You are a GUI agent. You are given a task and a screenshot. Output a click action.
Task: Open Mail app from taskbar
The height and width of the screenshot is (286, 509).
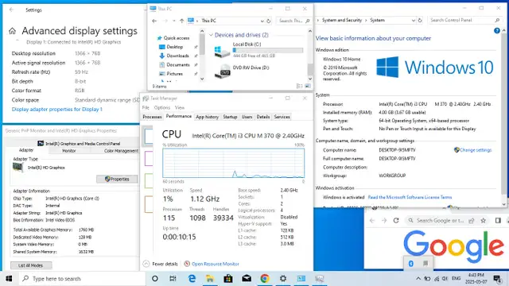tap(247, 279)
